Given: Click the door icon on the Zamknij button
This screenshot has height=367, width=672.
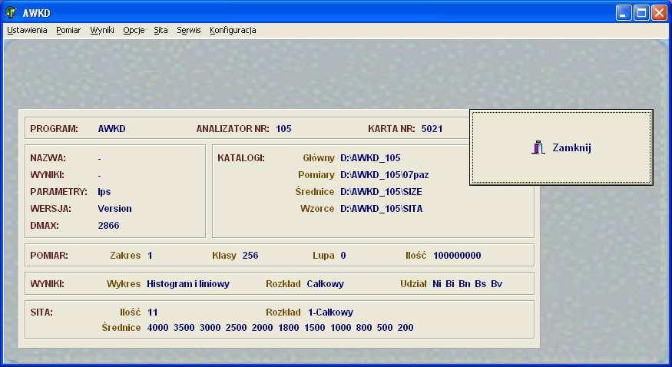Looking at the screenshot, I should click(538, 147).
